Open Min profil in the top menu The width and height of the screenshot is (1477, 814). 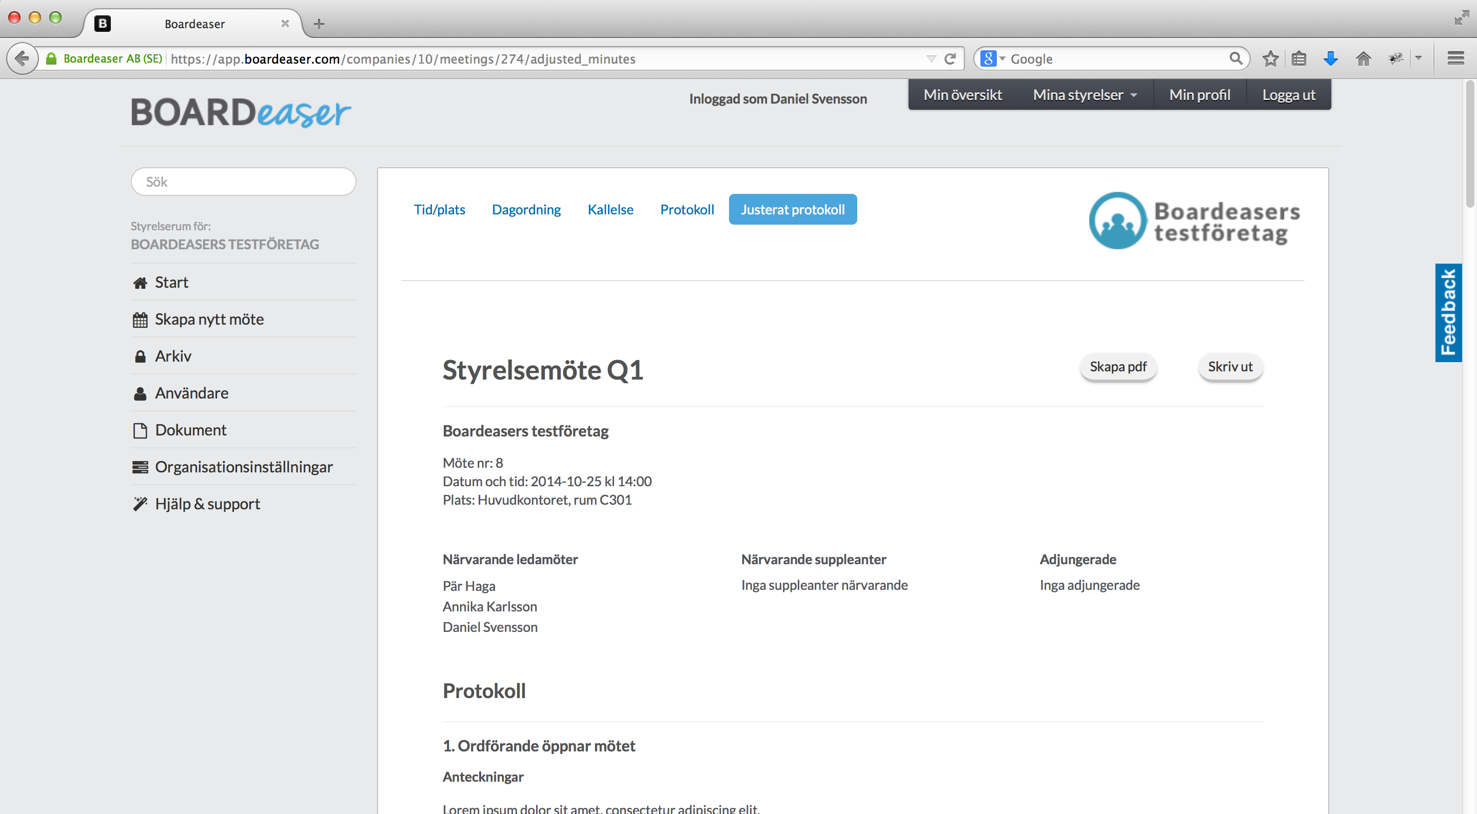(1200, 95)
